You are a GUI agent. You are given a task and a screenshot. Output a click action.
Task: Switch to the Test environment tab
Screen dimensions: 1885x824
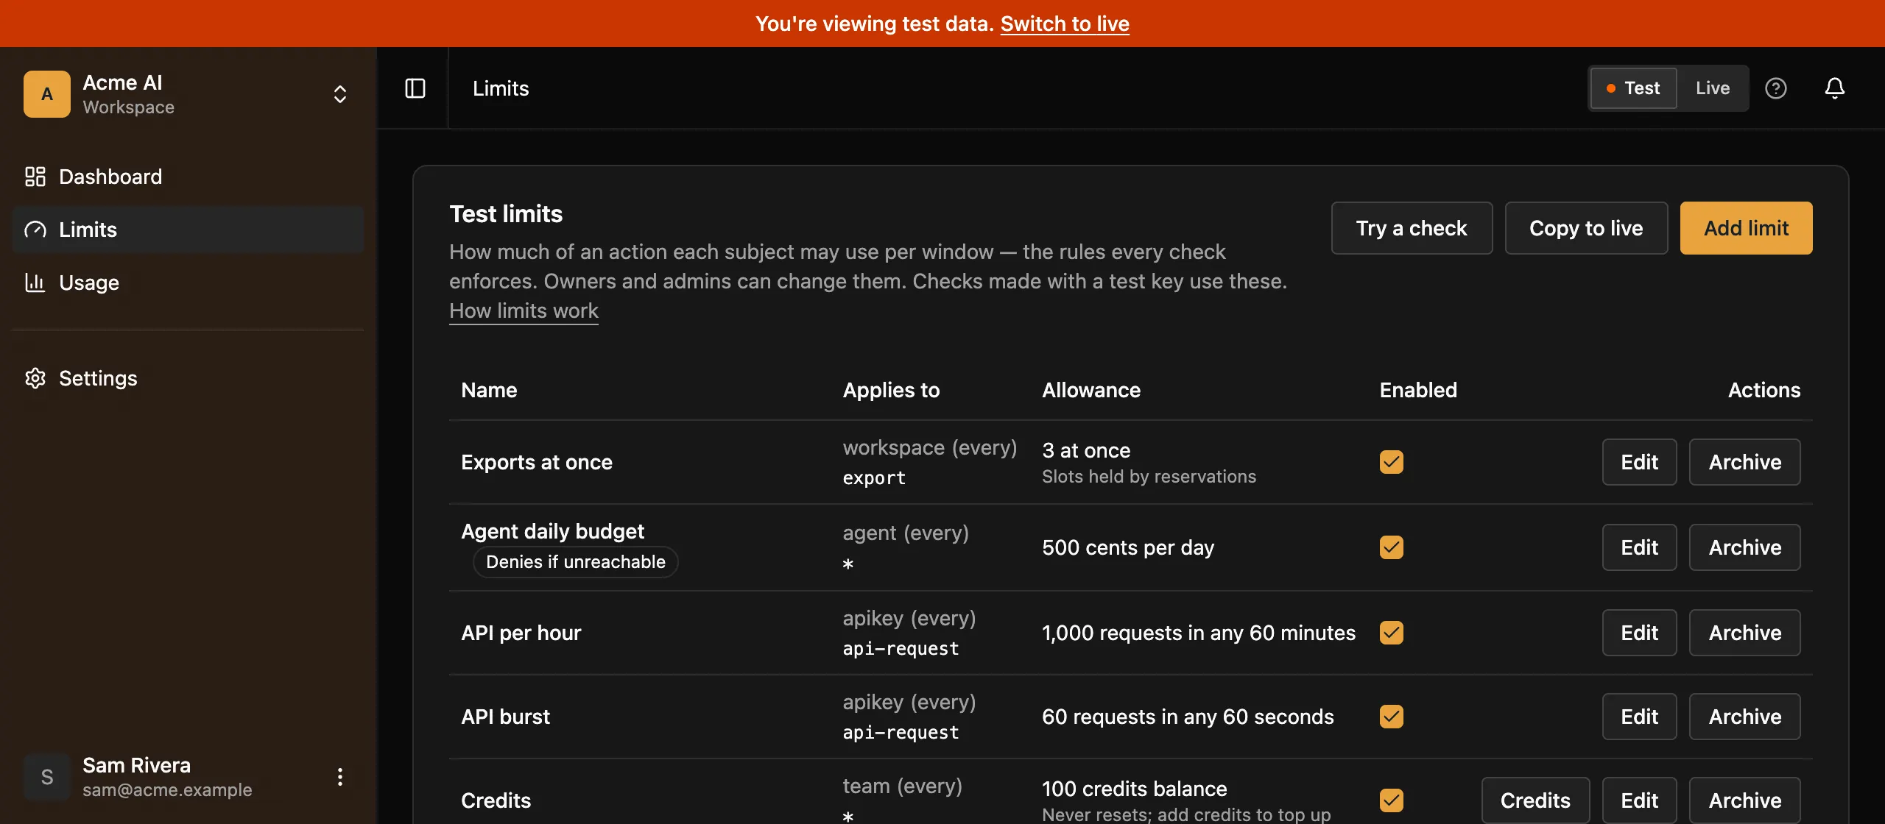pyautogui.click(x=1634, y=88)
